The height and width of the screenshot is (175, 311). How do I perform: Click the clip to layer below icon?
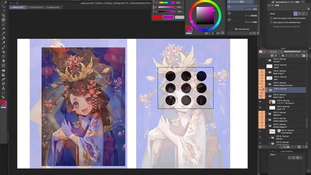(272, 56)
